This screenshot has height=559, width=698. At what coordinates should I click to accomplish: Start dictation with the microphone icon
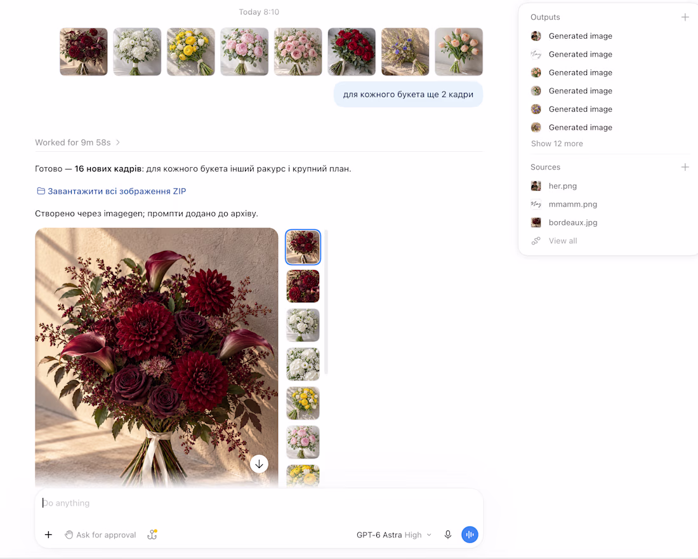[448, 534]
